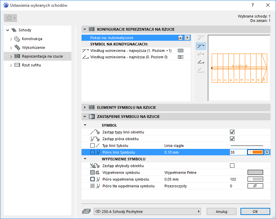Image resolution: width=276 pixels, height=219 pixels.
Task: Click the Wykończenie finish icon
Action: click(17, 48)
